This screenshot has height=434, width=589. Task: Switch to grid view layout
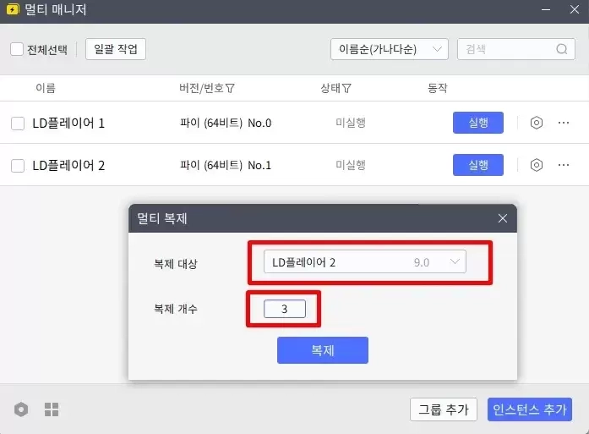(x=52, y=409)
